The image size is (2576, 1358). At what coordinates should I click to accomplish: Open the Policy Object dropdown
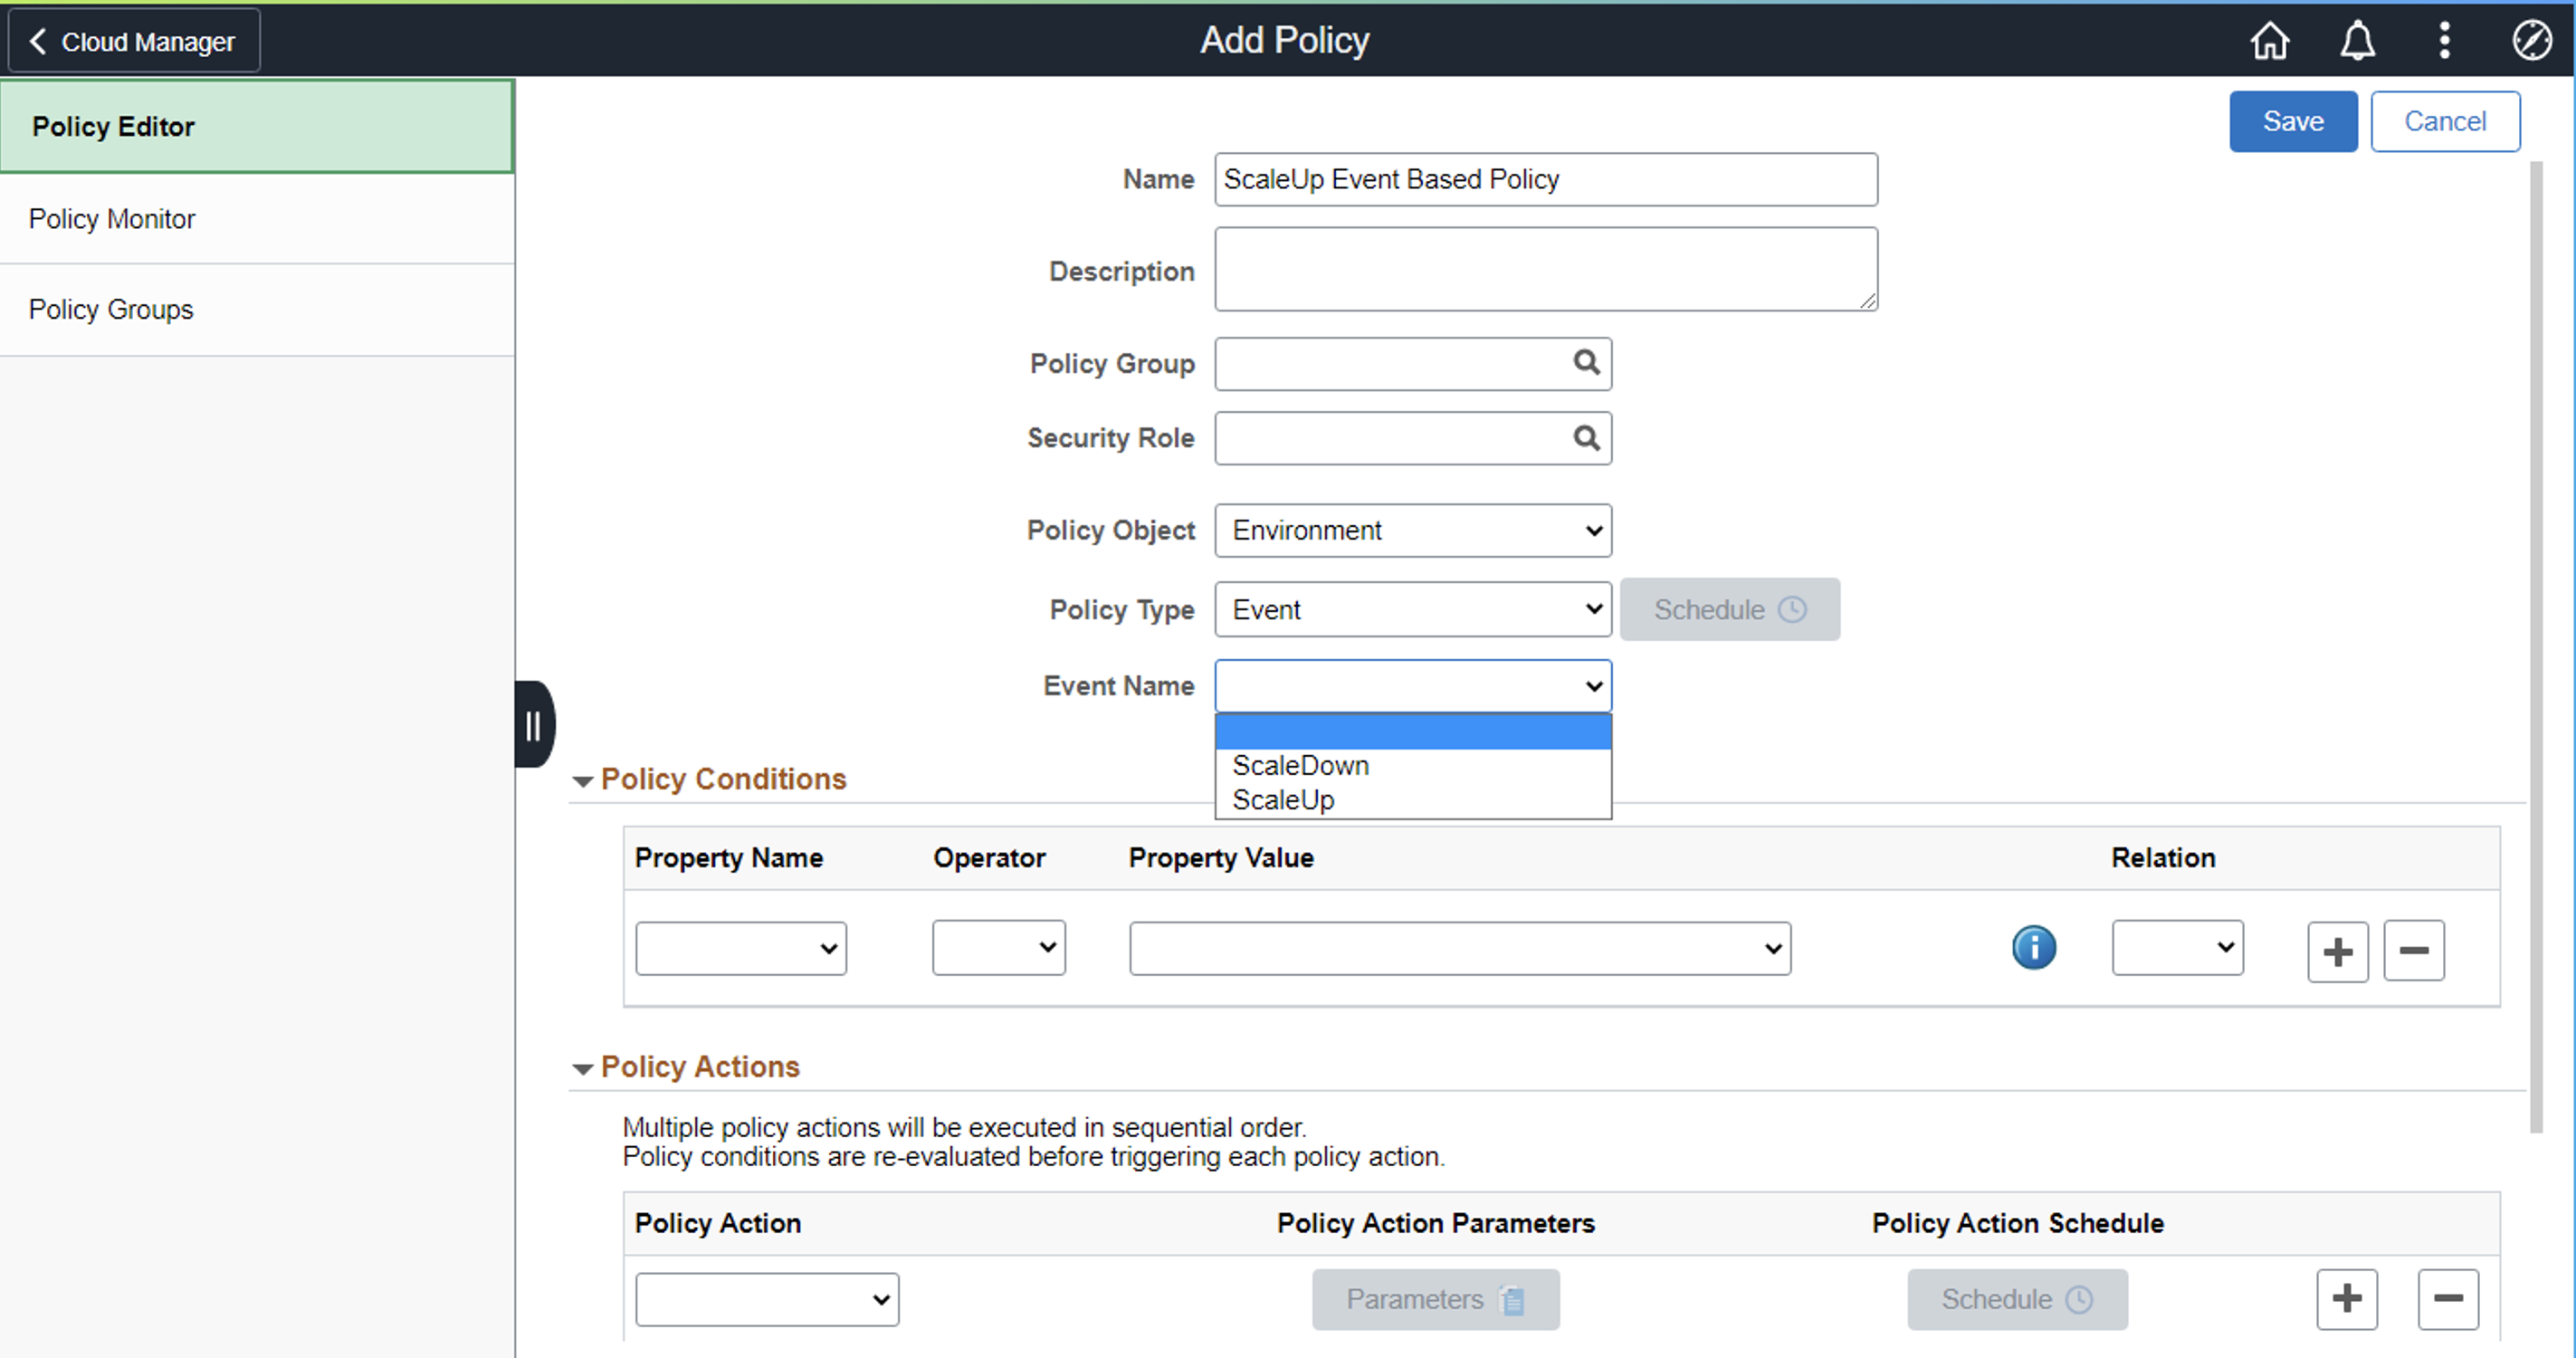tap(1412, 530)
